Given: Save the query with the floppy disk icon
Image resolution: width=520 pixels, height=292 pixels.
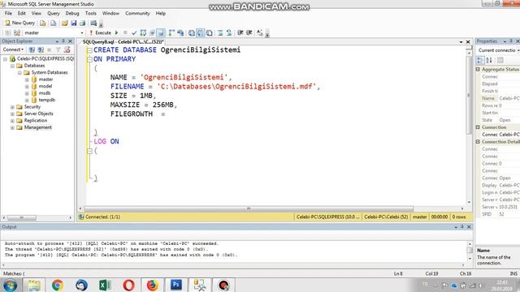Looking at the screenshot, I should click(74, 24).
